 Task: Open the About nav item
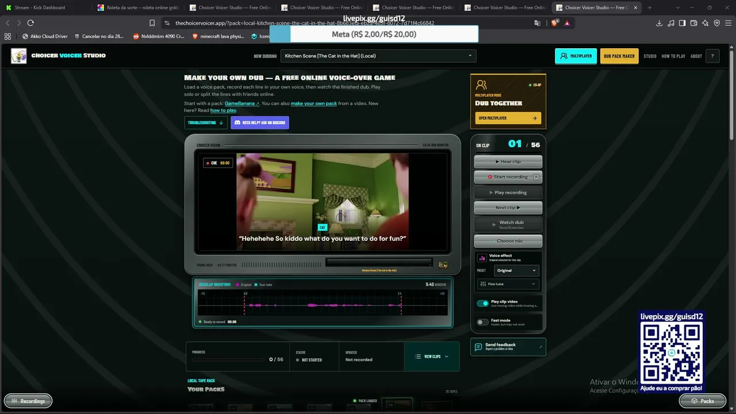(x=696, y=56)
